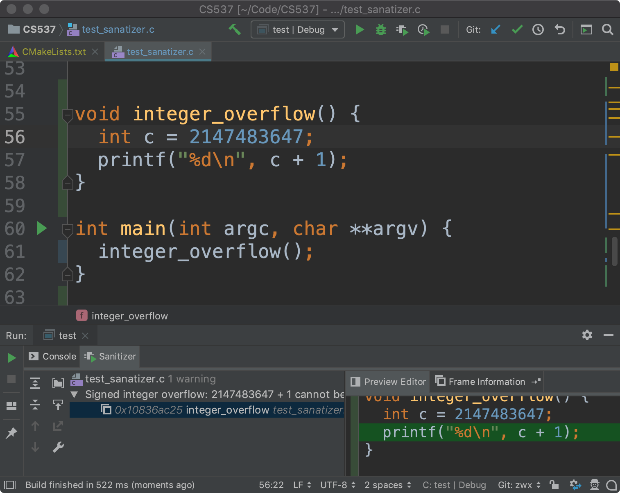Click the Git update project arrow
Image resolution: width=620 pixels, height=493 pixels.
pos(496,29)
